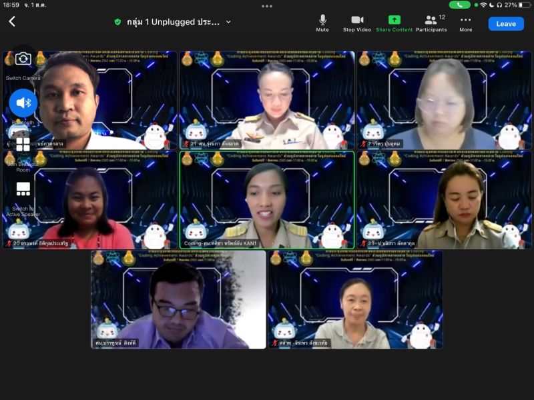Open the iPad multitasking three-dot menu
Screen dimensions: 534x400
tap(267, 6)
